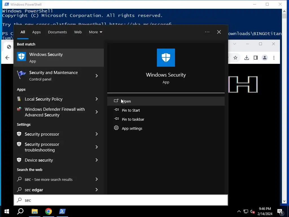Expand Security processor troubleshooting arrow

pos(97,147)
